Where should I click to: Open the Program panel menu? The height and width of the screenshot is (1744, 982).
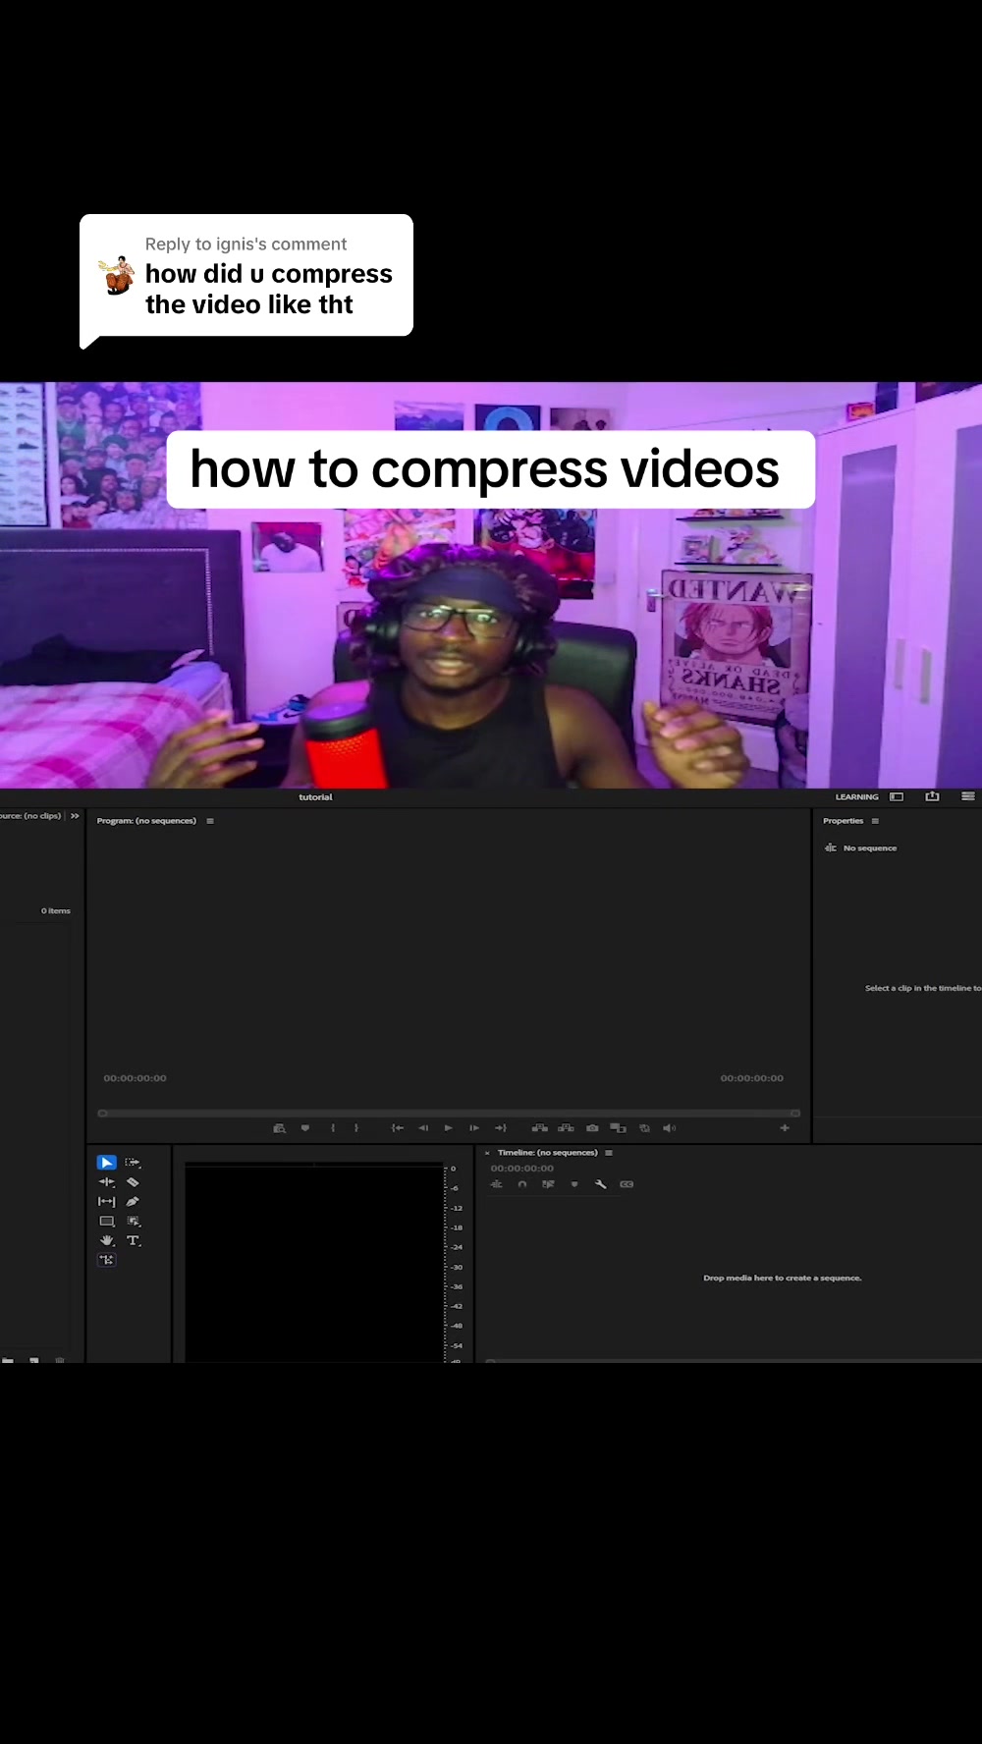click(x=210, y=821)
